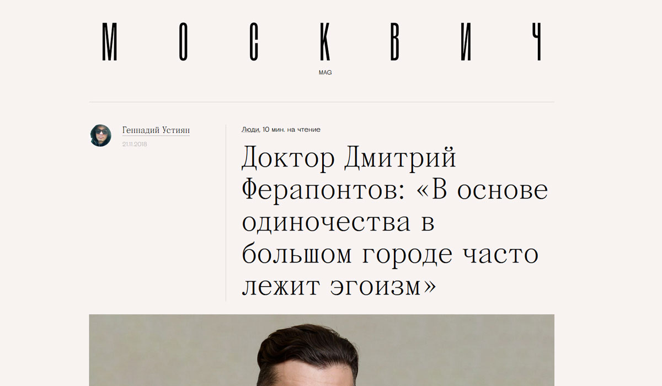The height and width of the screenshot is (386, 662).
Task: Click the hero portrait photo
Action: tap(322, 350)
